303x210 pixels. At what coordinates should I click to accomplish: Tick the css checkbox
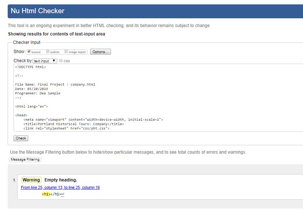pyautogui.click(x=61, y=61)
